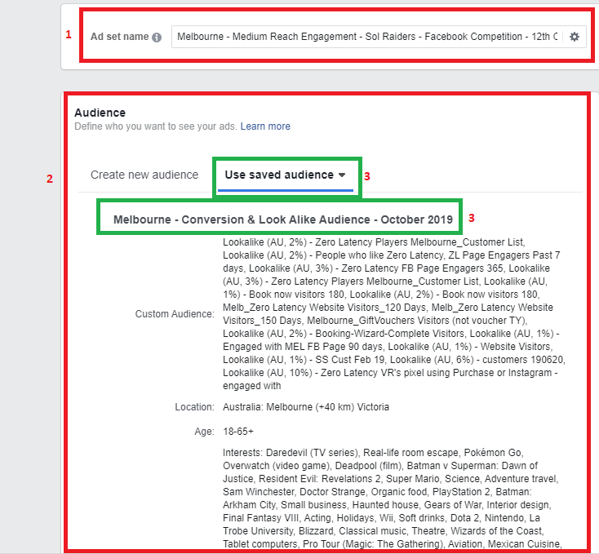Viewport: 599px width, 554px height.
Task: Click the Ad set name label
Action: tap(120, 37)
